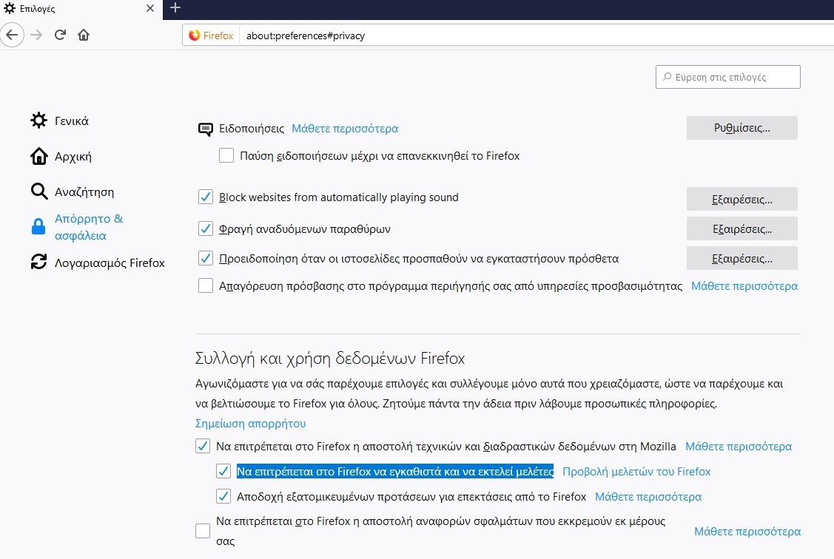Click the Συλλογή και χρήση δεδομένων Firefox heading
The height and width of the screenshot is (559, 834).
click(330, 359)
